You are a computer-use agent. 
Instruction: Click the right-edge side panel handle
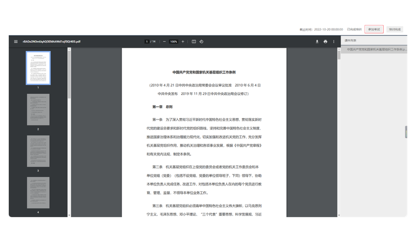[x=407, y=132]
